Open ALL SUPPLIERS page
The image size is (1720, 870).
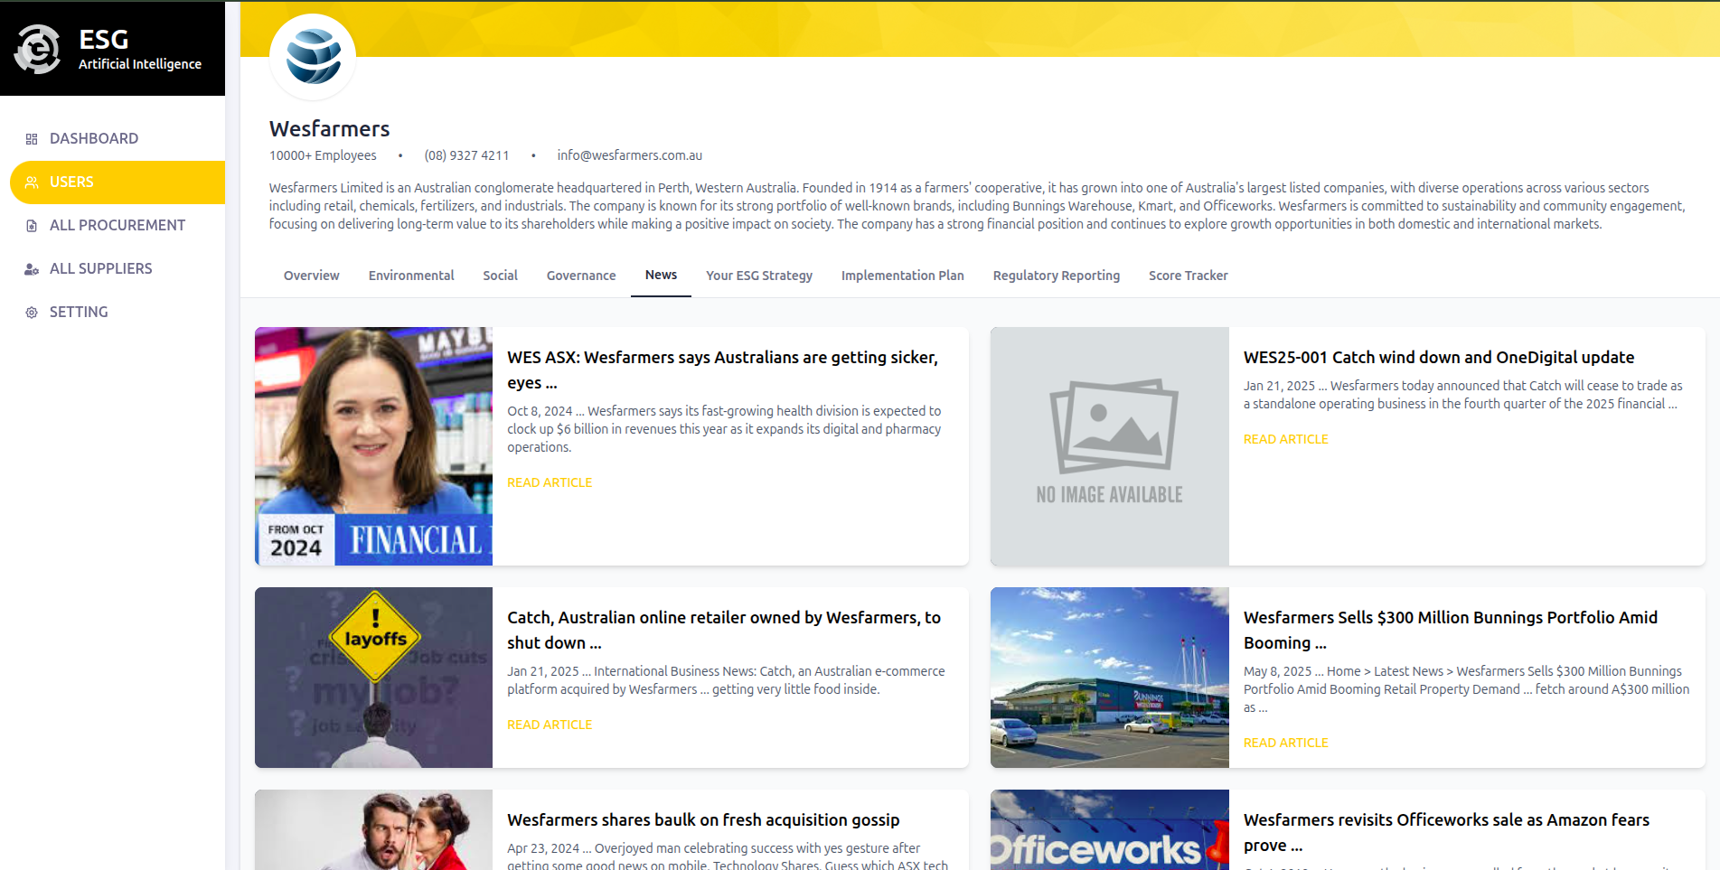click(117, 268)
